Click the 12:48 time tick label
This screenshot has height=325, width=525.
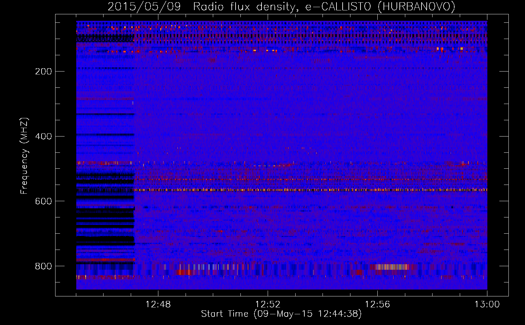click(x=158, y=305)
